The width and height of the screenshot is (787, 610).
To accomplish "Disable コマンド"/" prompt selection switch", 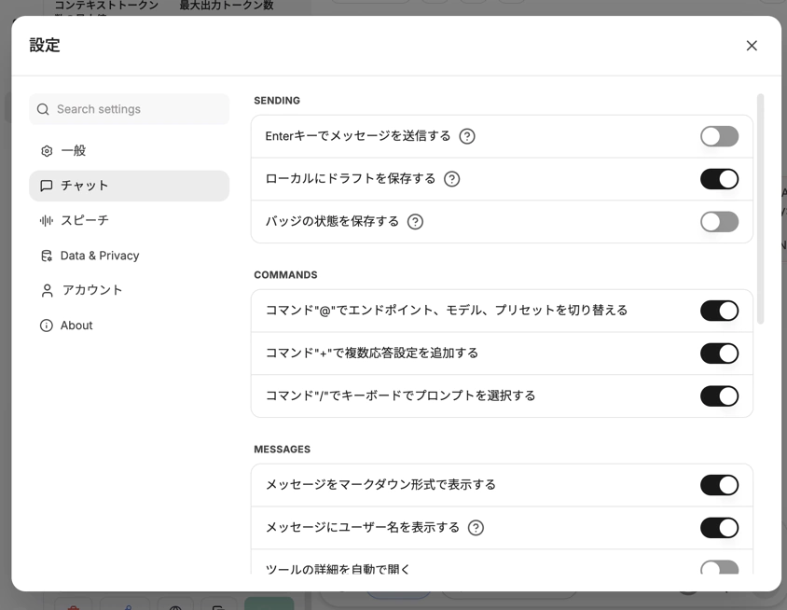I will tap(719, 395).
